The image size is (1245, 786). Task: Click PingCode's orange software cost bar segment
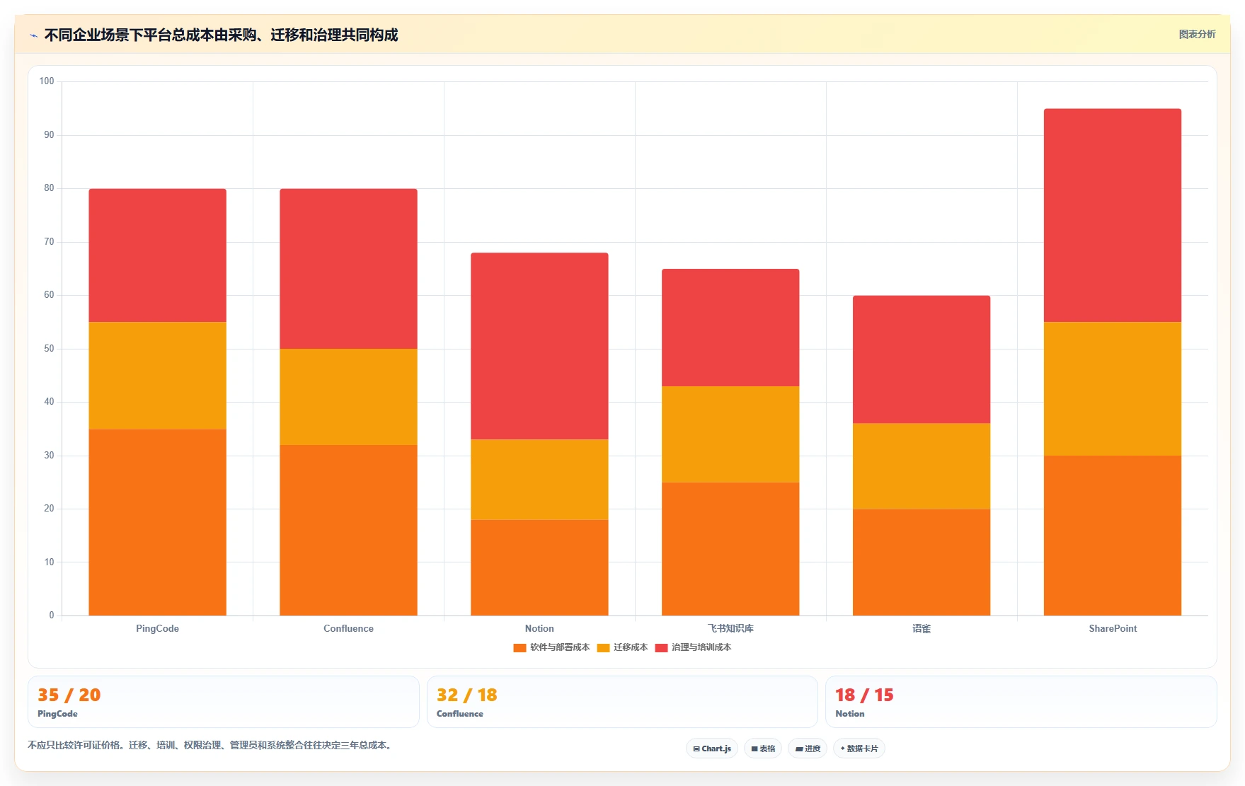[157, 522]
